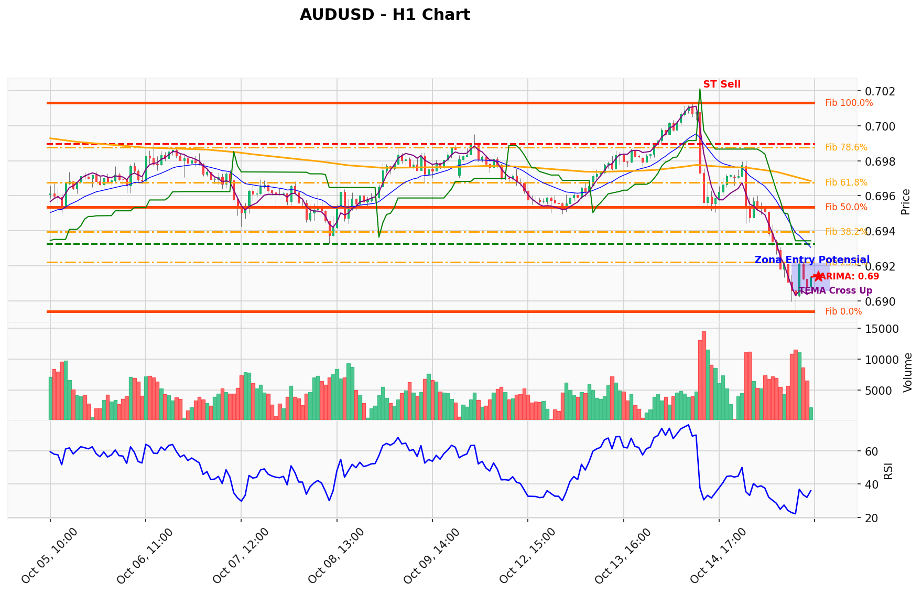The image size is (922, 594).
Task: Click the blue entry zone rectangle
Action: (810, 277)
